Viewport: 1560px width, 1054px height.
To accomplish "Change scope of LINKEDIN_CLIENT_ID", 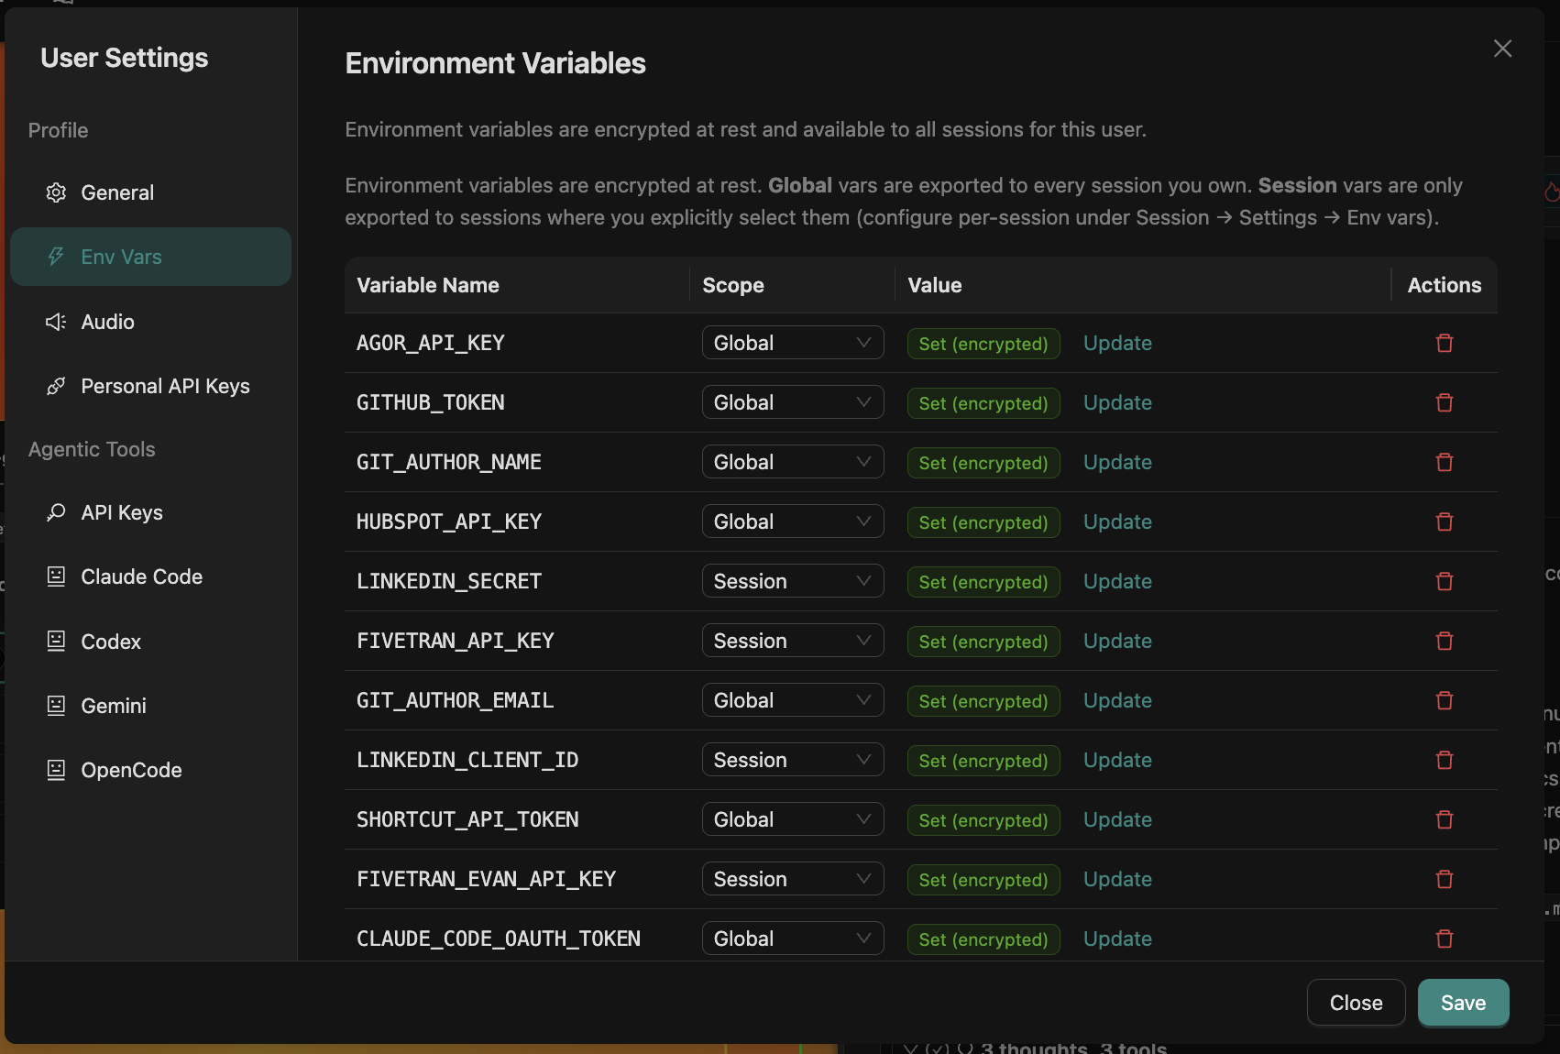I will point(793,760).
